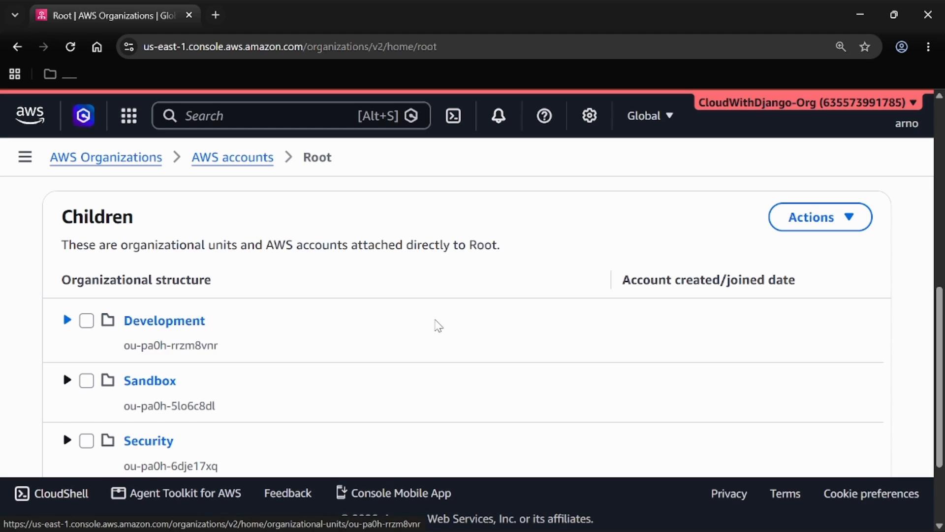Check the Security OU checkbox
This screenshot has height=532, width=945.
pyautogui.click(x=87, y=441)
